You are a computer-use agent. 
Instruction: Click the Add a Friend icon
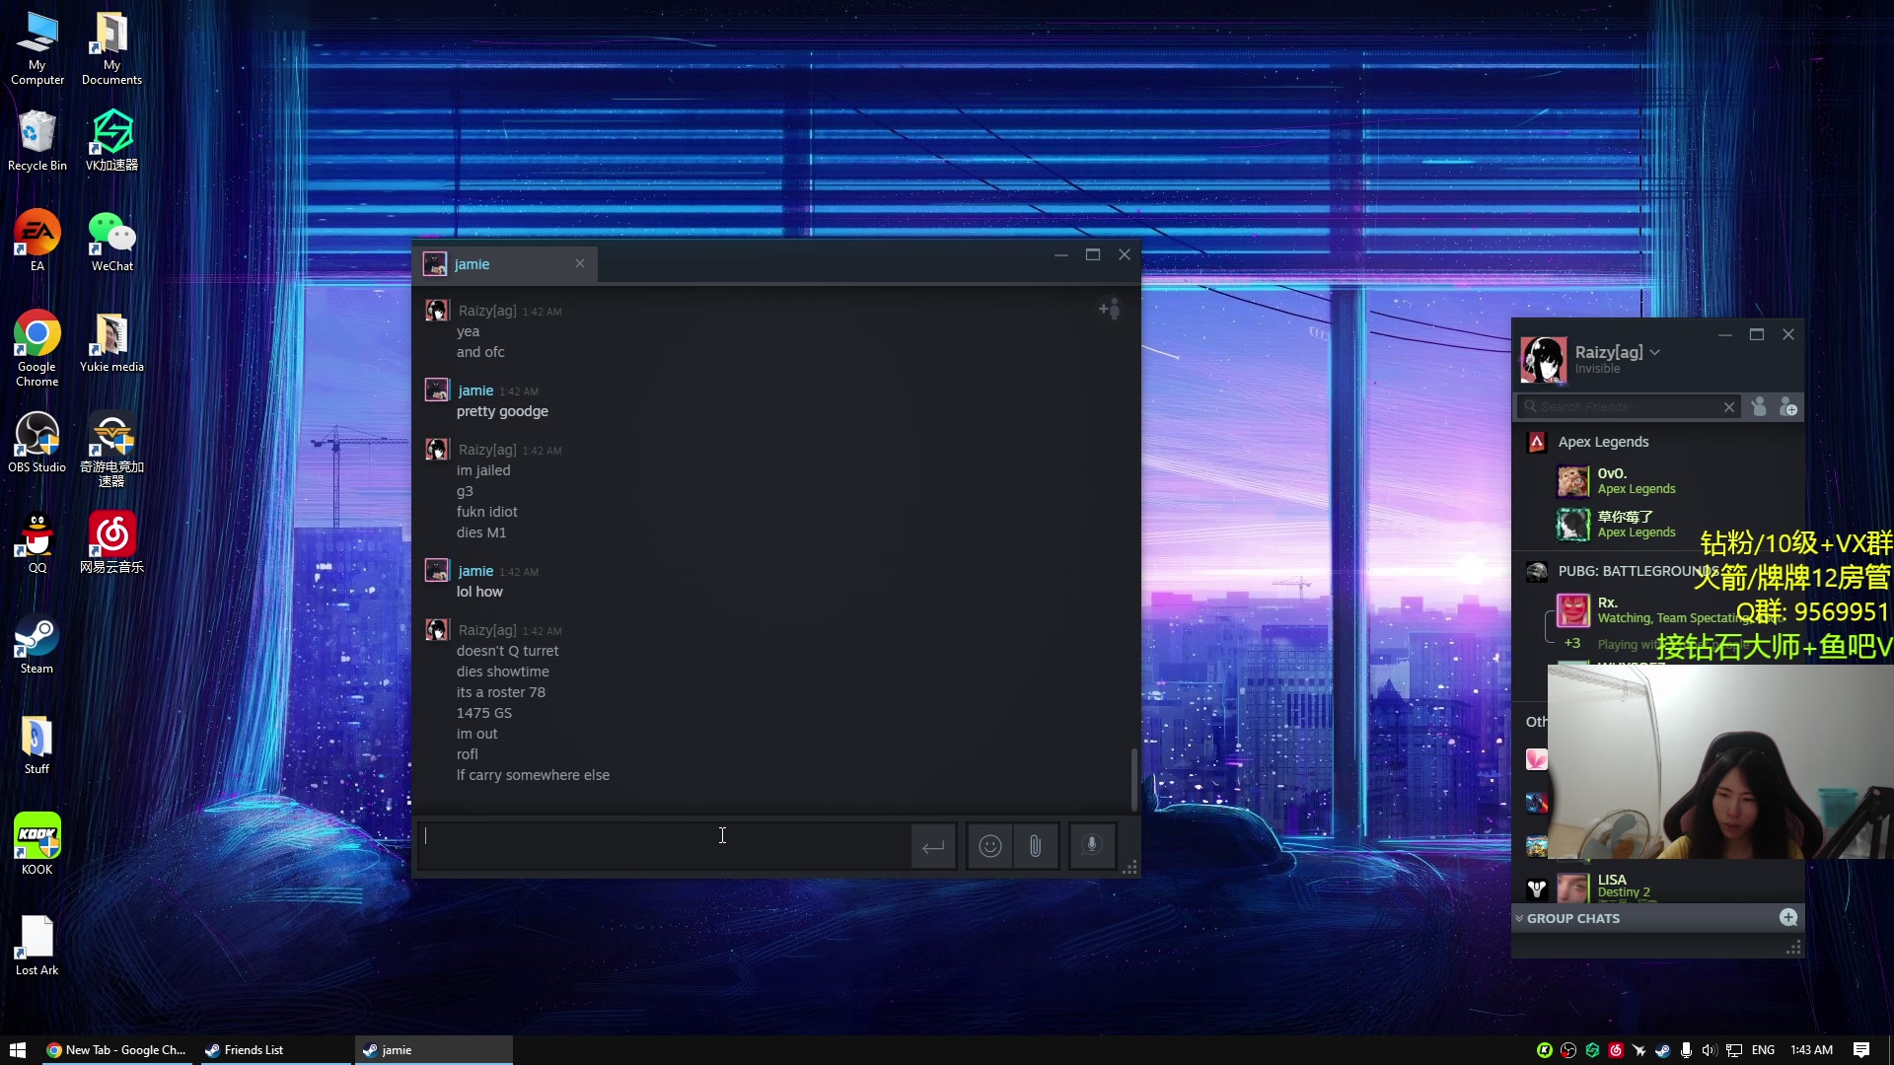[1788, 407]
